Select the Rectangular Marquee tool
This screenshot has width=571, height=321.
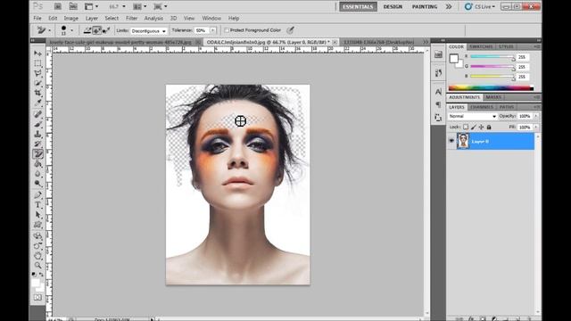37,63
